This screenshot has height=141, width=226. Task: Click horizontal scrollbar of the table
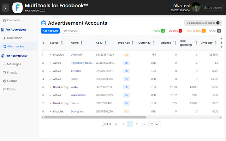click(95, 117)
